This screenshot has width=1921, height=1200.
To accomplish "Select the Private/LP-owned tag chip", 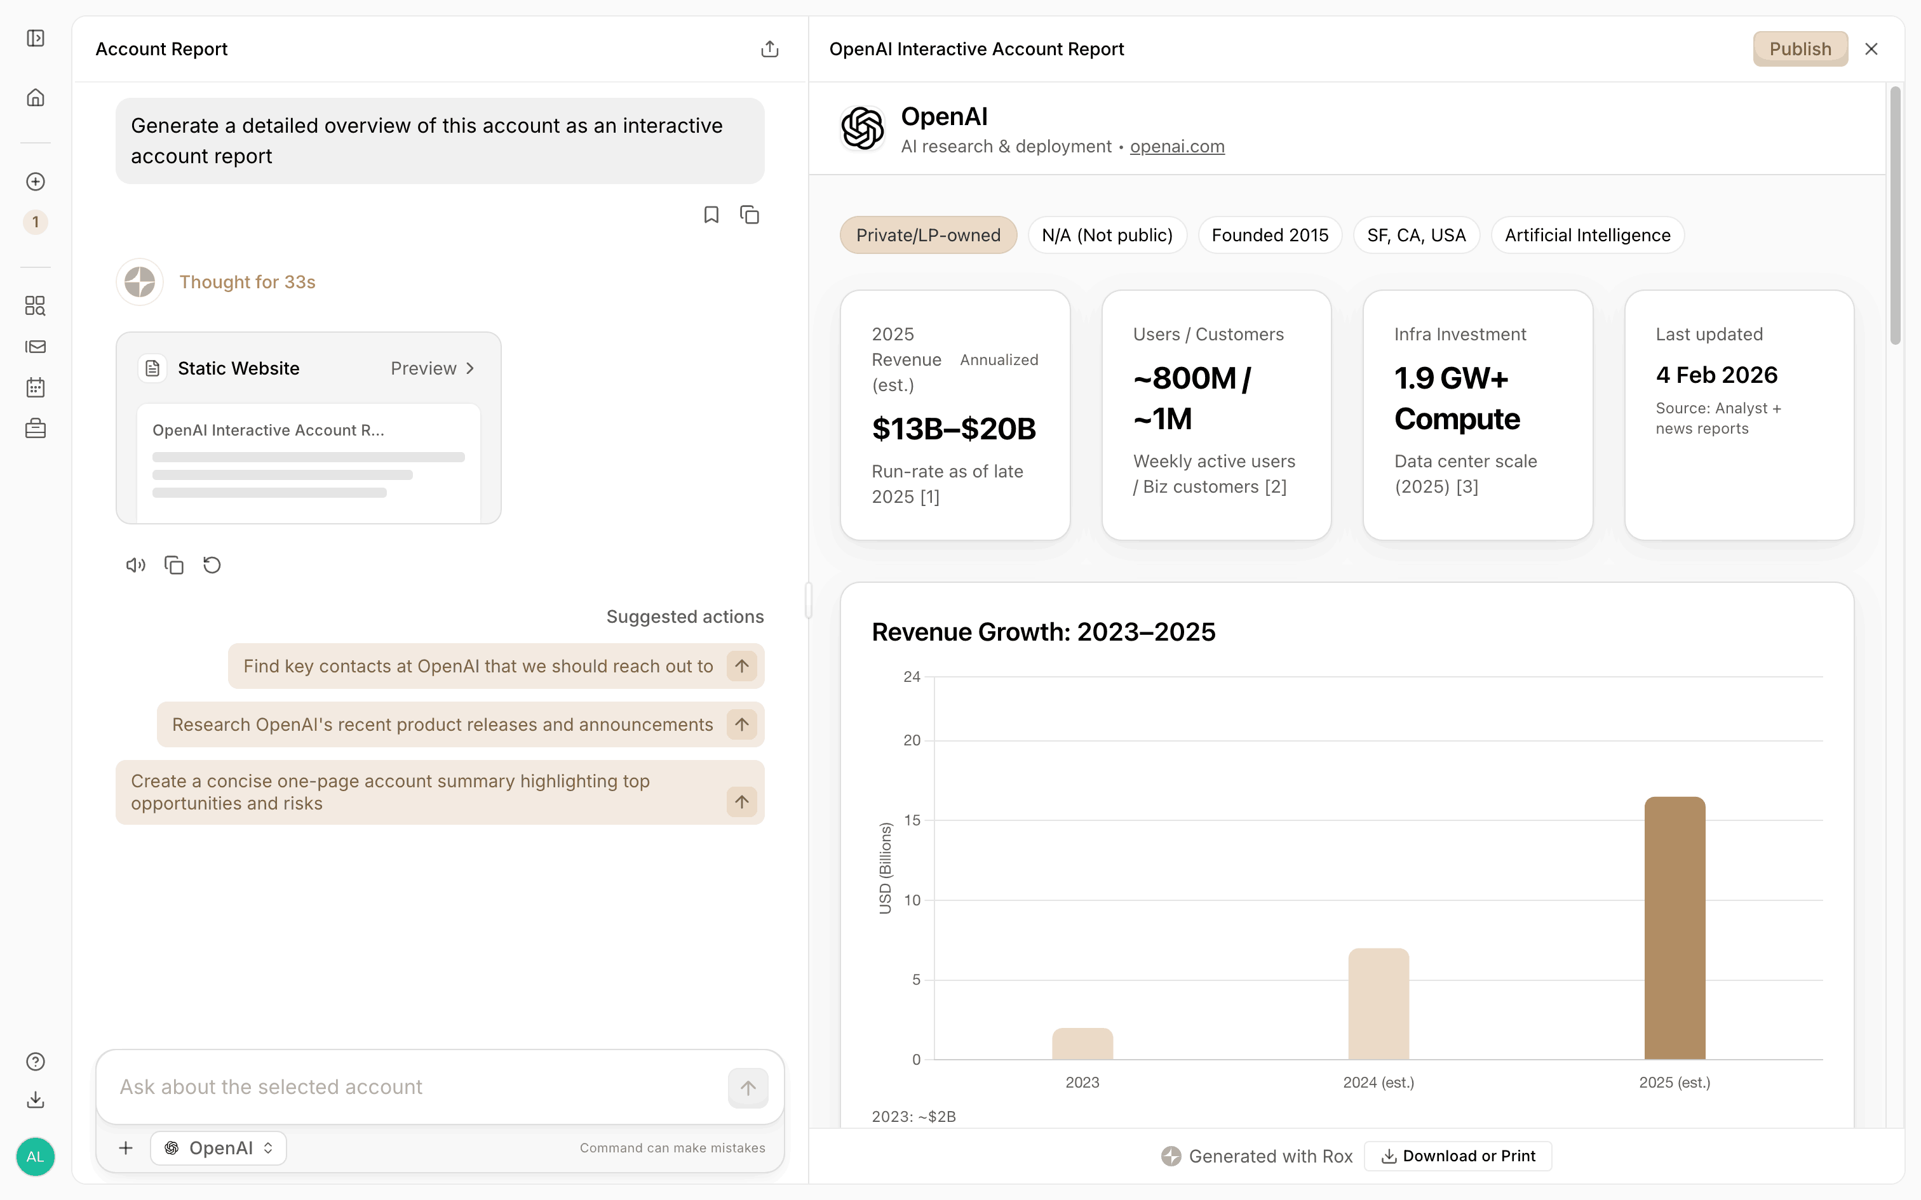I will [928, 235].
